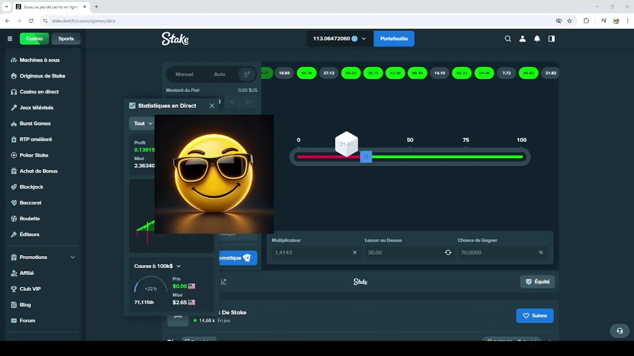Image resolution: width=634 pixels, height=356 pixels.
Task: Open Chrome three-dot menu
Action: point(628,21)
